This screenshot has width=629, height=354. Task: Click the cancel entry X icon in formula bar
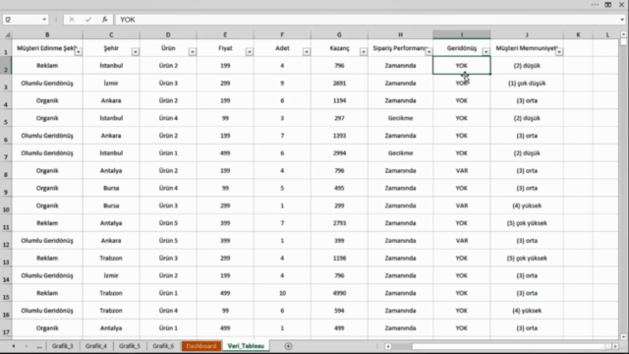[72, 20]
